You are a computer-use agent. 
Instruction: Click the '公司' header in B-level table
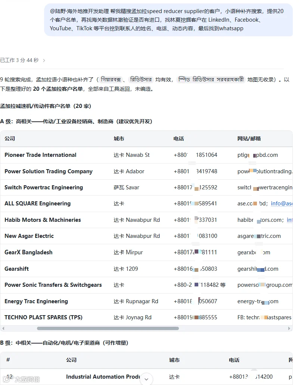(x=71, y=360)
